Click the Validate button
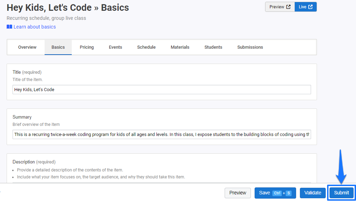The width and height of the screenshot is (356, 201). [313, 193]
